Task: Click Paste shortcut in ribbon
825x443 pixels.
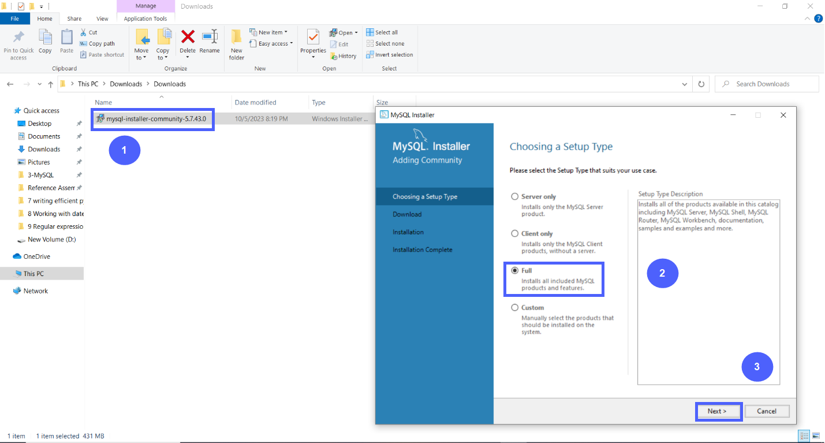Action: pyautogui.click(x=102, y=54)
